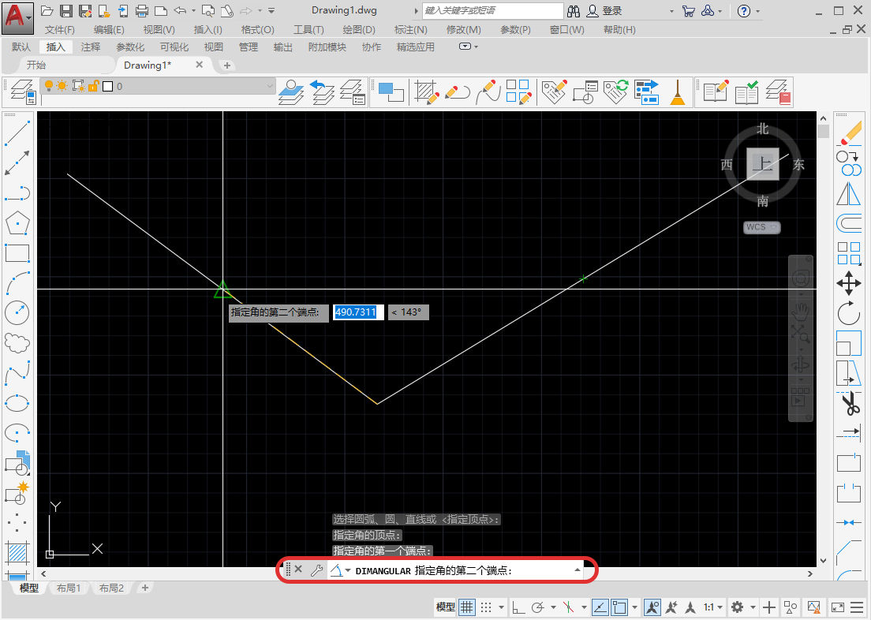Toggle annotation visibility in the status bar
Screen dimensions: 871x620
[652, 607]
